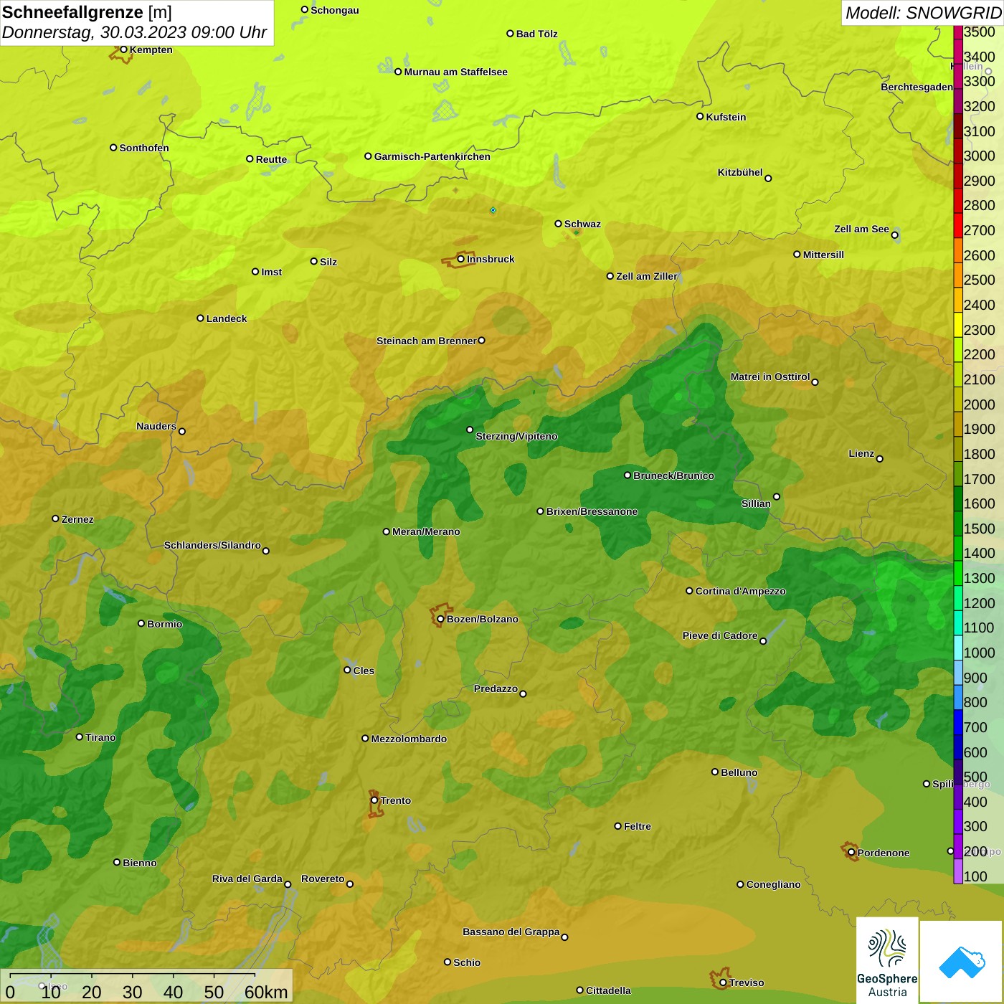Click the Schio location dot

point(447,962)
